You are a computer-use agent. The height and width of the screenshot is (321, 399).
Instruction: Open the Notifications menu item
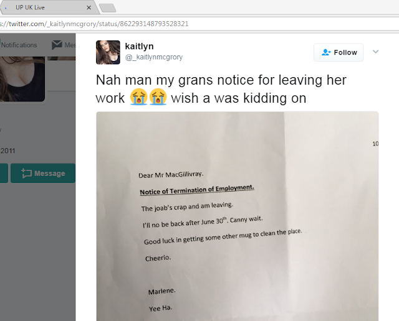click(x=19, y=45)
